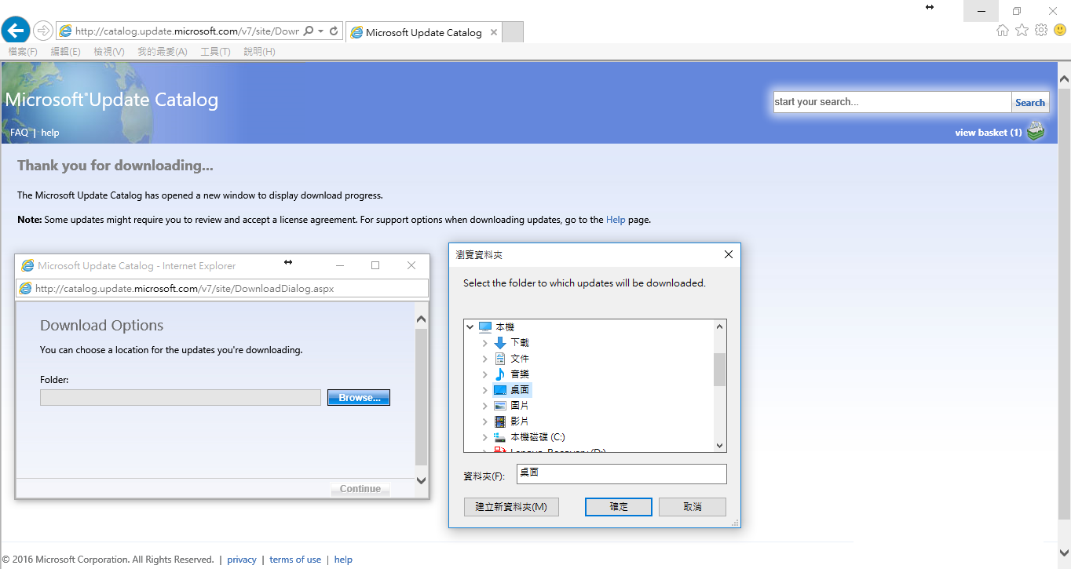Viewport: 1071px width, 569px height.
Task: Click the download dialog scroll-up arrow
Action: (x=421, y=319)
